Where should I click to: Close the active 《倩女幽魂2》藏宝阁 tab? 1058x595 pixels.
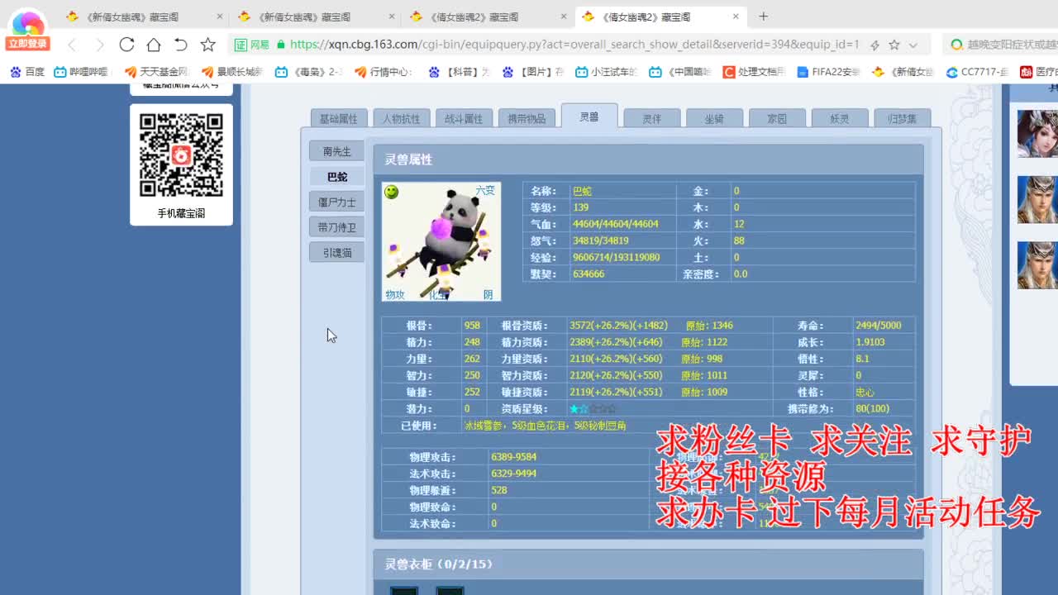736,17
